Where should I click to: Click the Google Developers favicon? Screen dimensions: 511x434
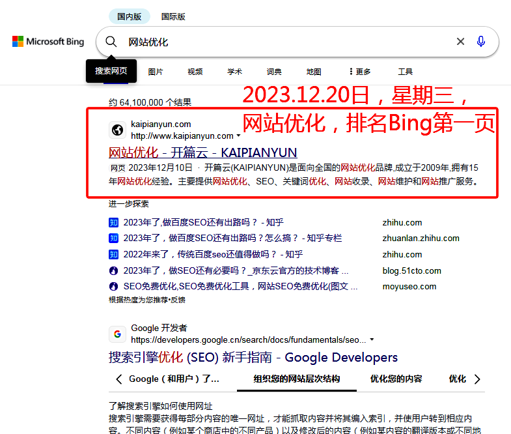pyautogui.click(x=117, y=334)
